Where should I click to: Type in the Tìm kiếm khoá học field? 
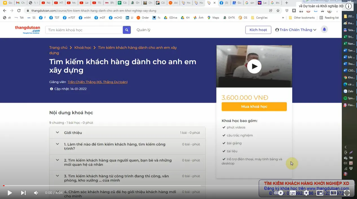(x=84, y=30)
